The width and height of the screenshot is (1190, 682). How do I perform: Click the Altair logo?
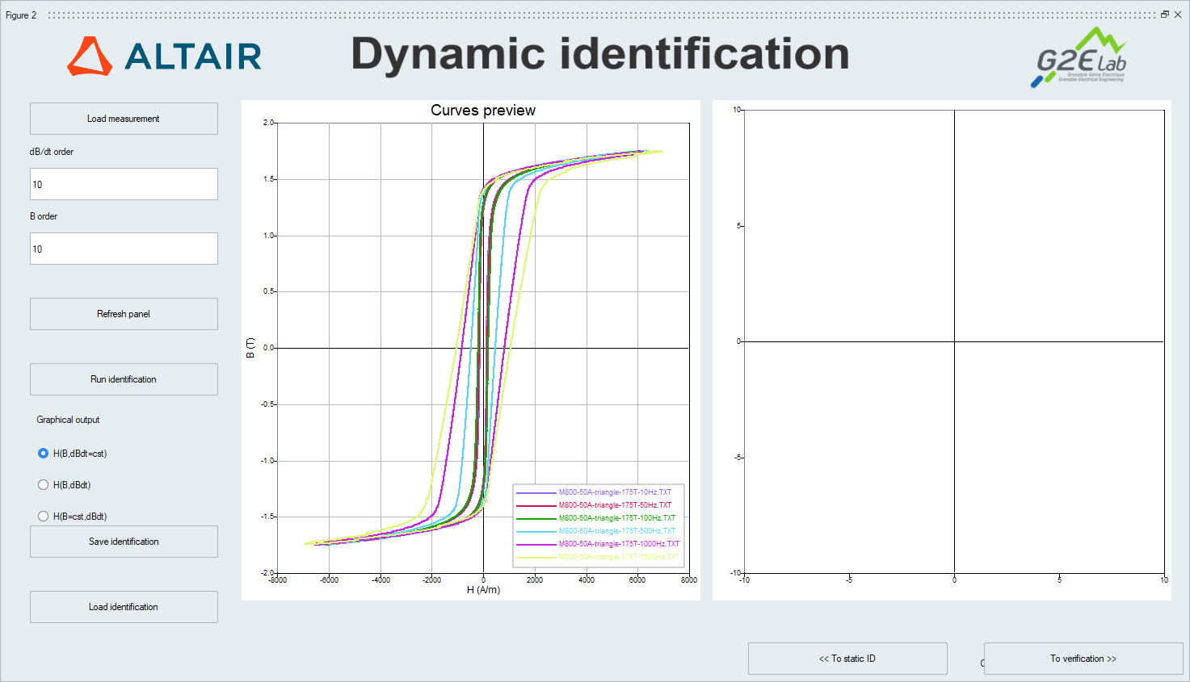pyautogui.click(x=164, y=56)
